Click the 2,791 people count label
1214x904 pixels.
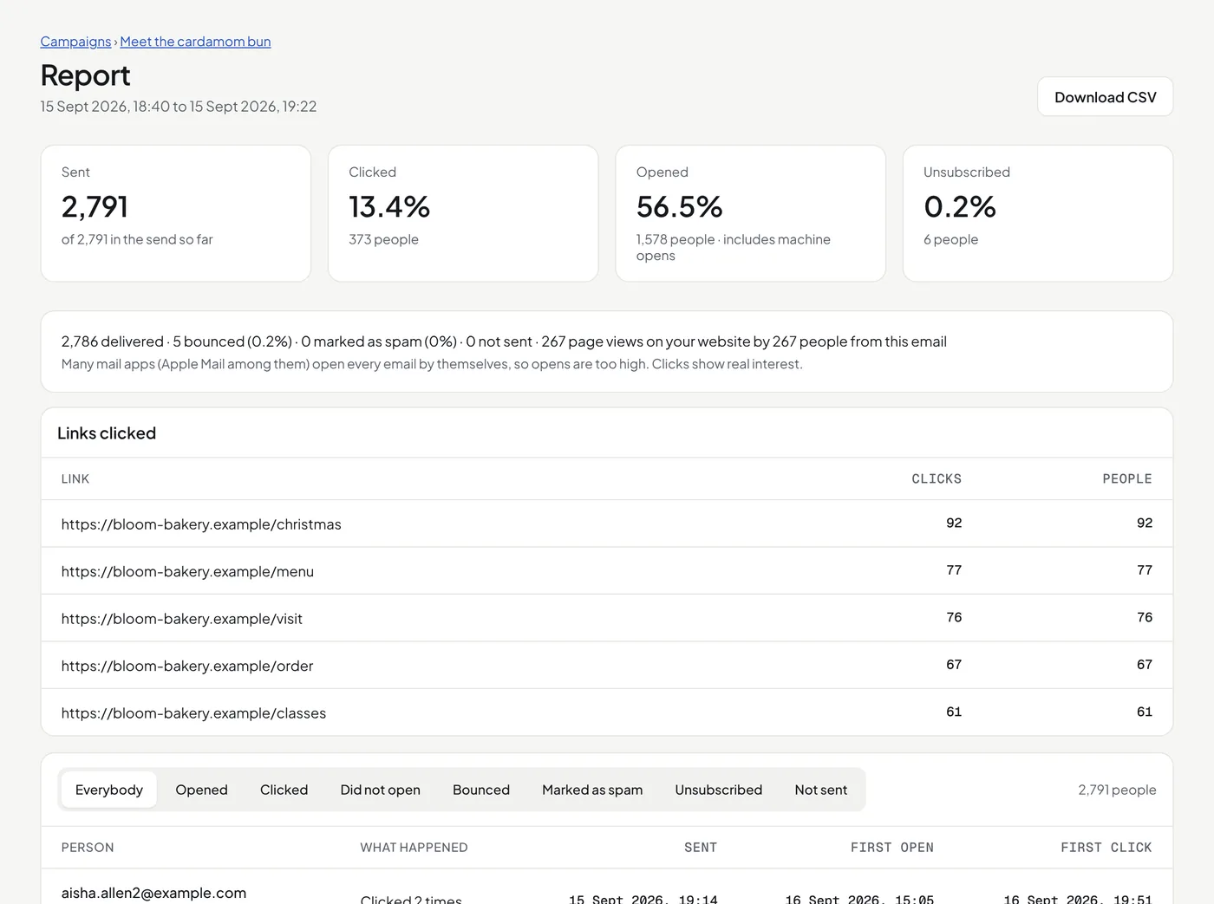[1117, 790]
